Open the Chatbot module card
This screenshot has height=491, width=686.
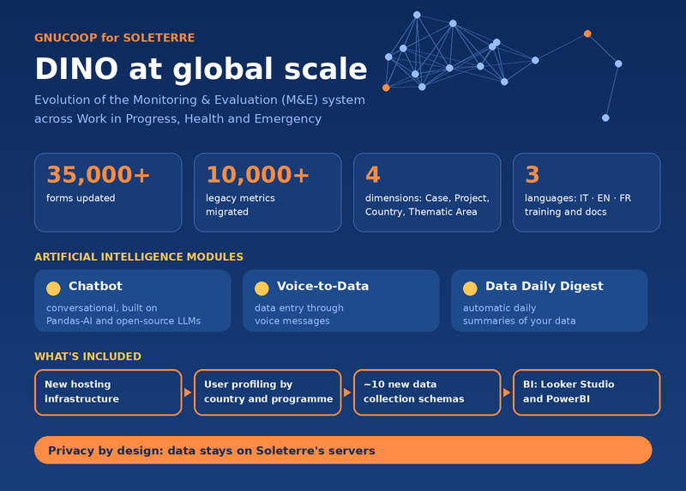(x=133, y=300)
